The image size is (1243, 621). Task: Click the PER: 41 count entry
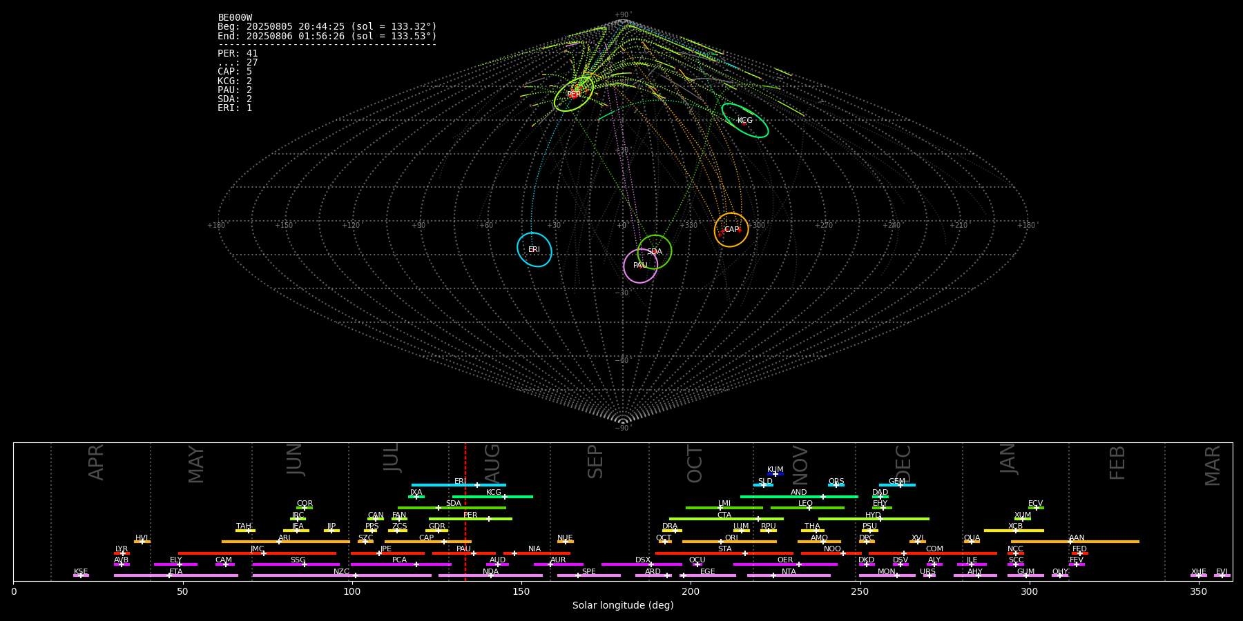tap(238, 54)
